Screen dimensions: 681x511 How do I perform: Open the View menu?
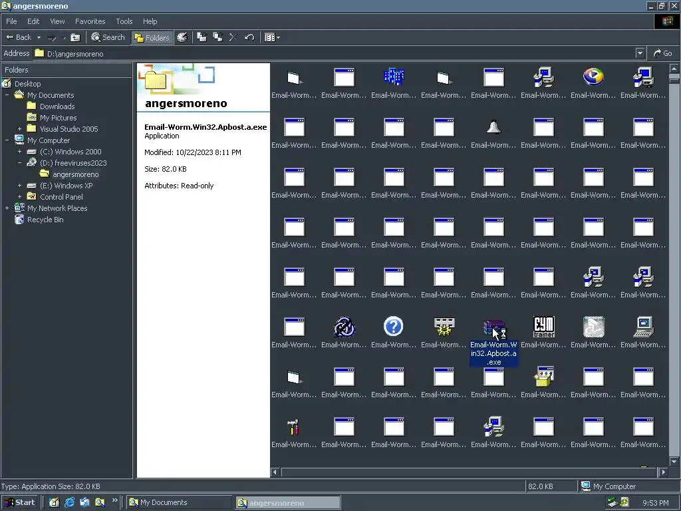click(x=57, y=21)
